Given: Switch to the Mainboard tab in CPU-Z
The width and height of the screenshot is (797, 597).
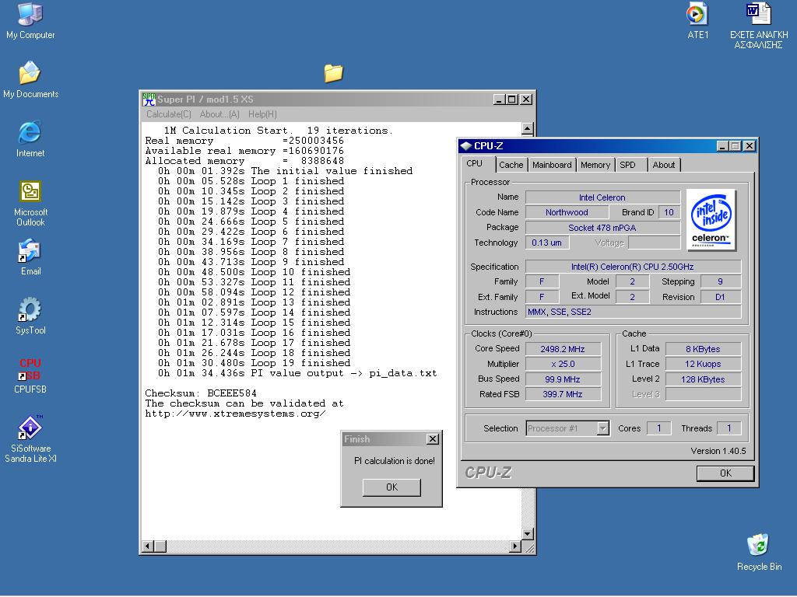Looking at the screenshot, I should pos(552,165).
